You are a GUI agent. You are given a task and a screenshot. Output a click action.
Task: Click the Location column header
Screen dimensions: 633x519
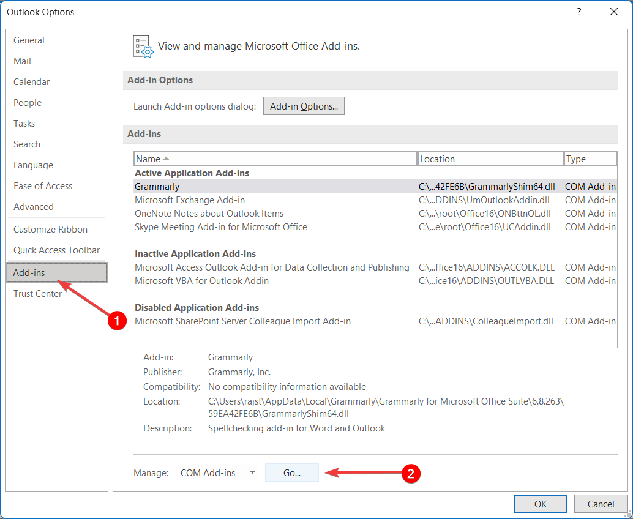click(490, 159)
